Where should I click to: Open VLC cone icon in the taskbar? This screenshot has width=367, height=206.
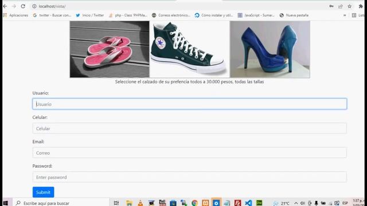pyautogui.click(x=140, y=203)
